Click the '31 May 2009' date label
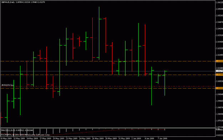The height and width of the screenshot is (140, 223). 124,139
